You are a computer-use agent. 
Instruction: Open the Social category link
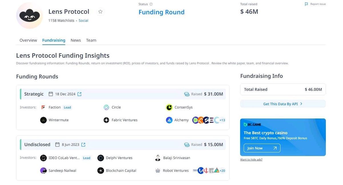point(83,21)
